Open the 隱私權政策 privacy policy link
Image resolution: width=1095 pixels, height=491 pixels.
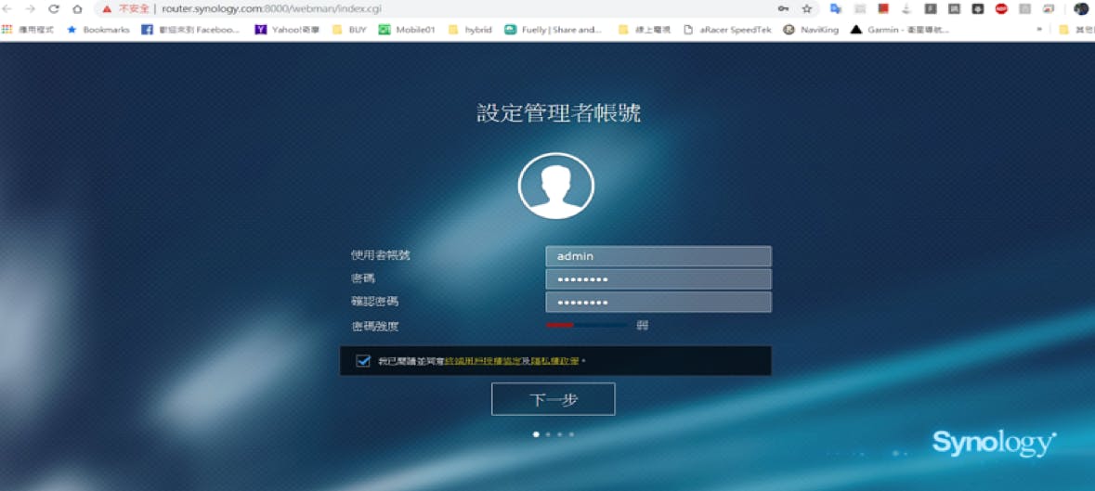(554, 360)
